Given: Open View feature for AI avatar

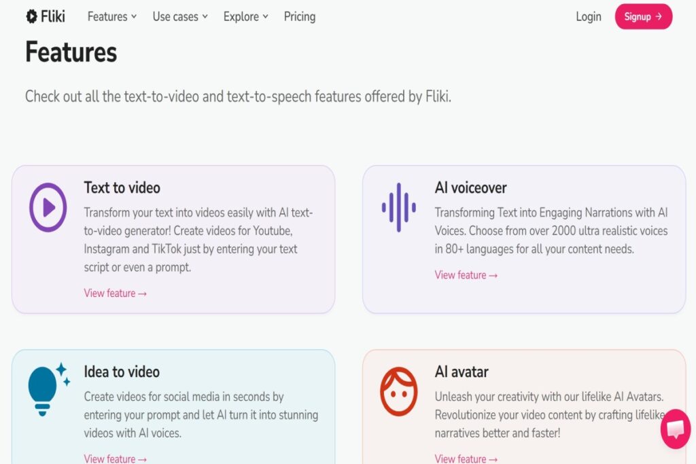Looking at the screenshot, I should (466, 459).
